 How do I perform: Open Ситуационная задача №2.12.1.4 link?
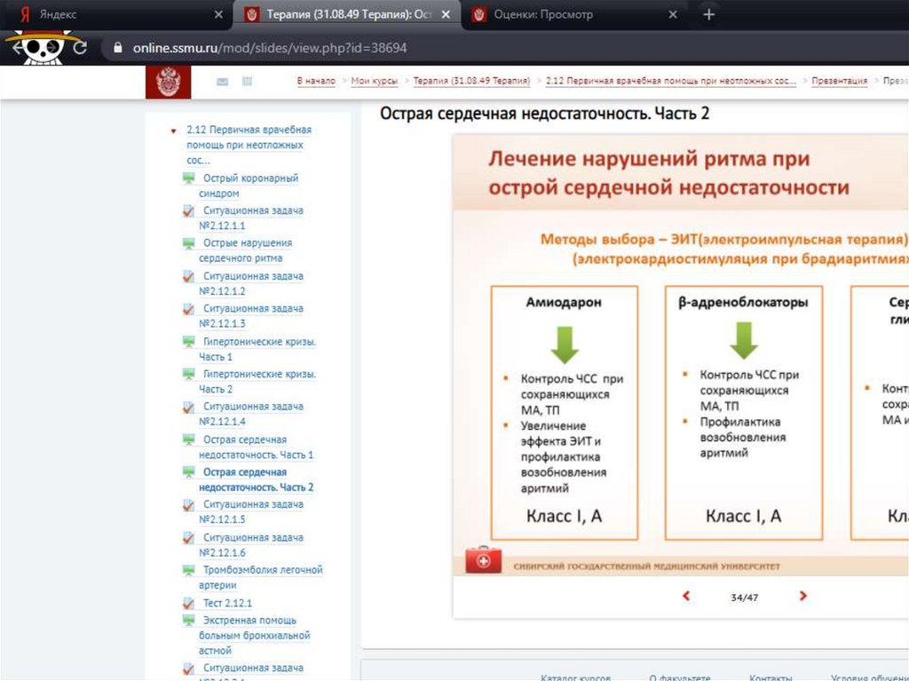[251, 414]
